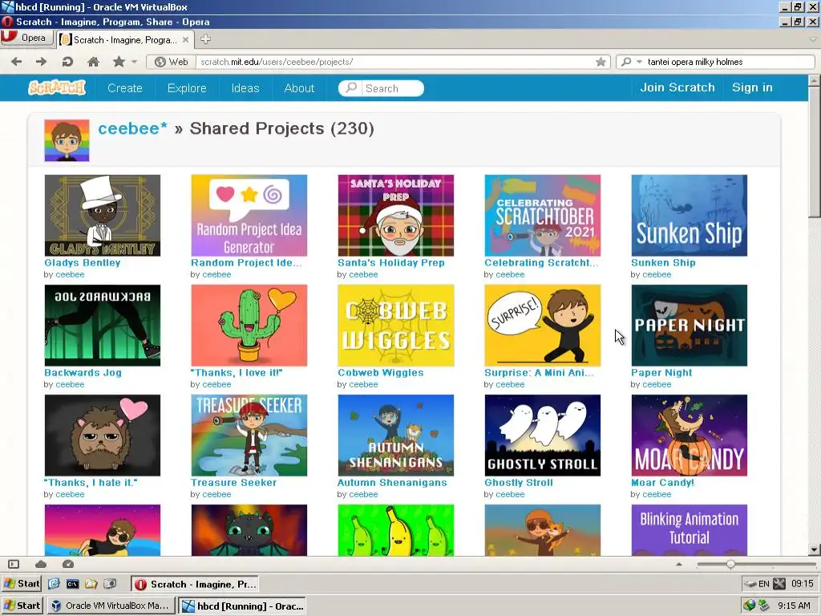This screenshot has height=616, width=821.
Task: Click the small up arrow beside the zoom slider
Action: [679, 564]
